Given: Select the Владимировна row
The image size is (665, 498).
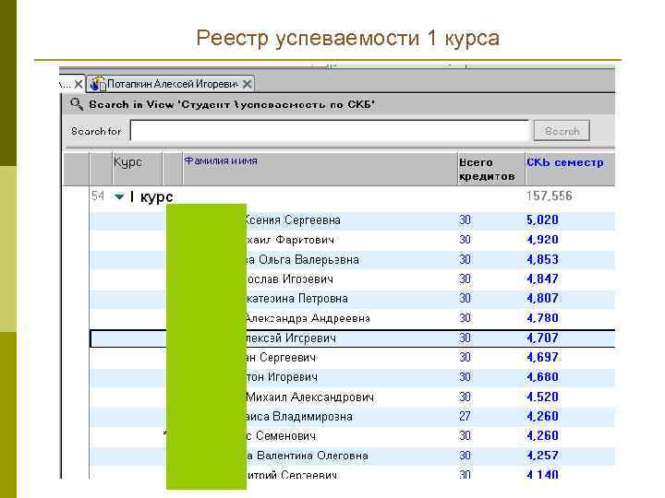Looking at the screenshot, I should pos(352,417).
